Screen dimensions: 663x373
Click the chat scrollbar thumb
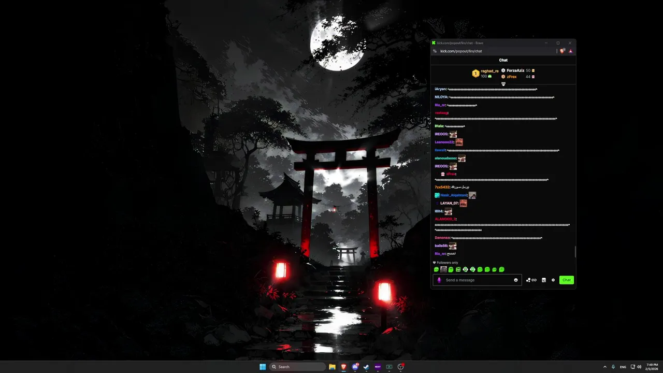click(x=574, y=252)
